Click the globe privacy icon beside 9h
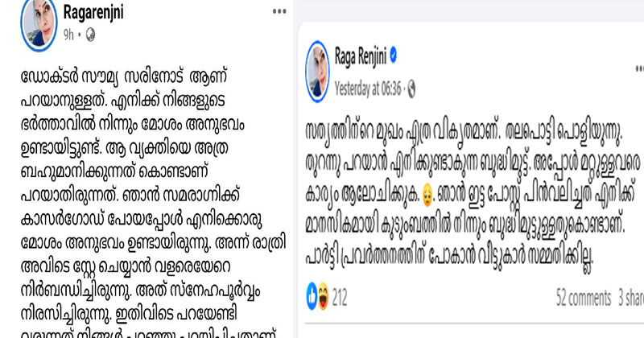This screenshot has height=338, width=644. click(x=90, y=35)
